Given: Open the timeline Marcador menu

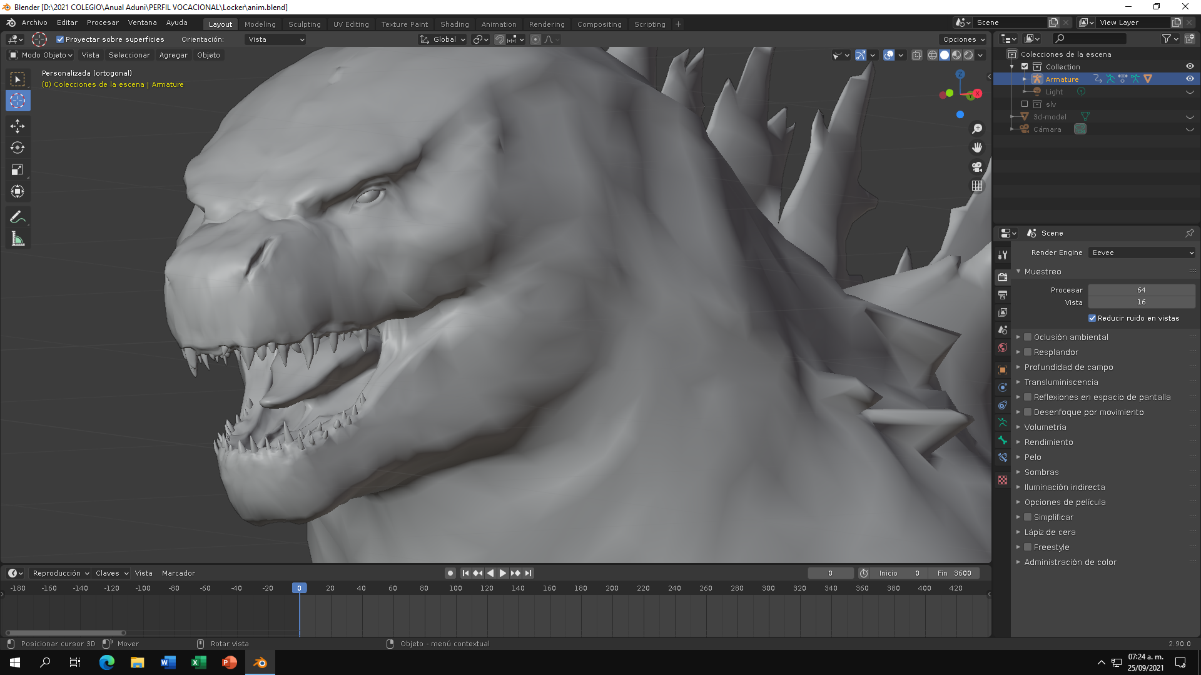Looking at the screenshot, I should 178,573.
